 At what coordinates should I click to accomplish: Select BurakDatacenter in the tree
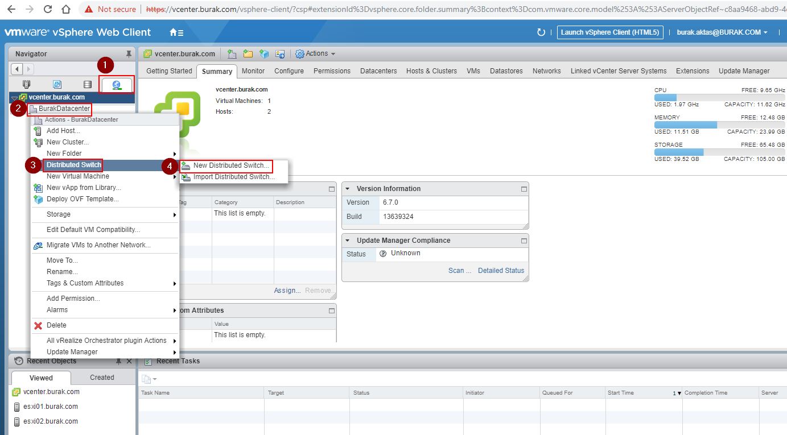click(64, 109)
